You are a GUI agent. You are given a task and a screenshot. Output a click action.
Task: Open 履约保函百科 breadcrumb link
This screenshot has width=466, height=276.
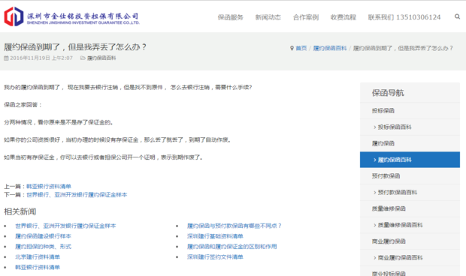pyautogui.click(x=330, y=48)
